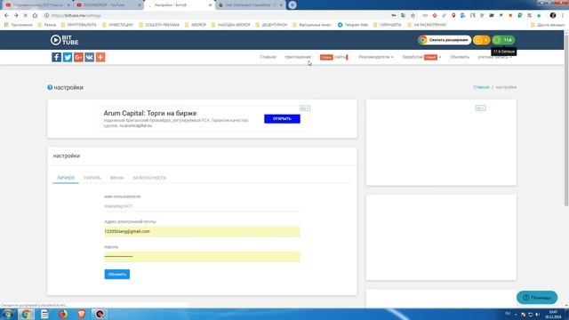Screen dimensions: 569x320
Task: Share via the Facebook icon
Action: pyautogui.click(x=56, y=57)
